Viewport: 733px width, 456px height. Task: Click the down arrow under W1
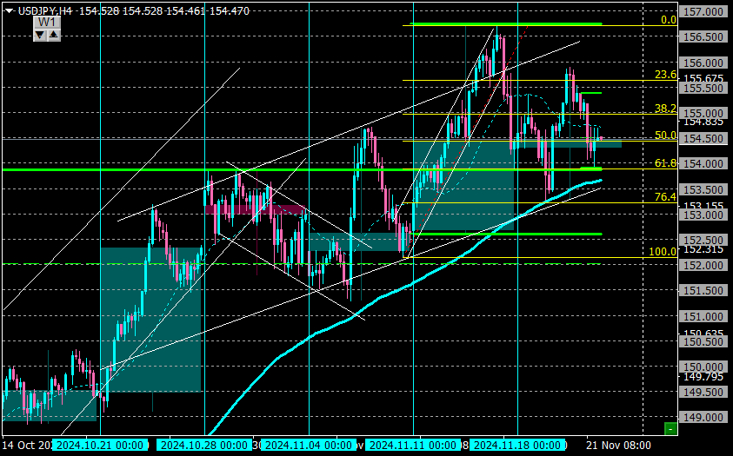(x=40, y=35)
